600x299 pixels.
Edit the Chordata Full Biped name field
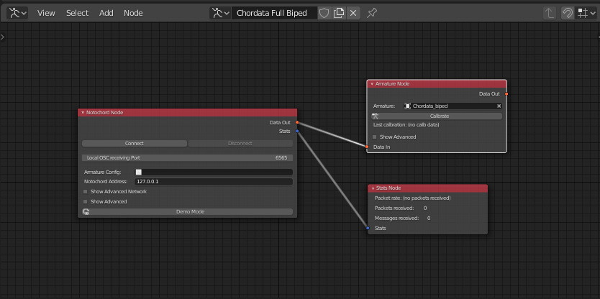pos(274,13)
